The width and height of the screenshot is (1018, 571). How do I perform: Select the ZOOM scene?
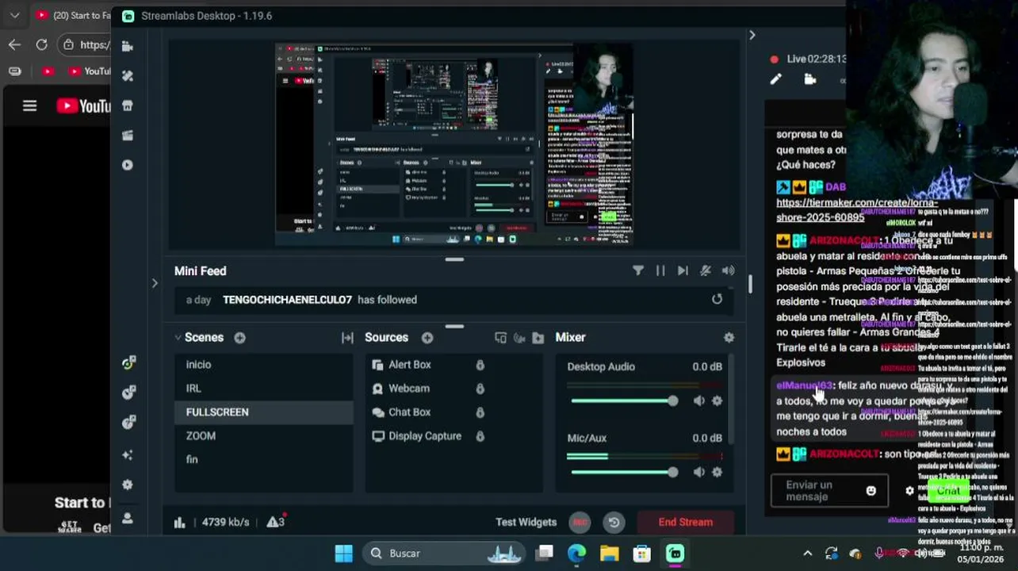(264, 436)
